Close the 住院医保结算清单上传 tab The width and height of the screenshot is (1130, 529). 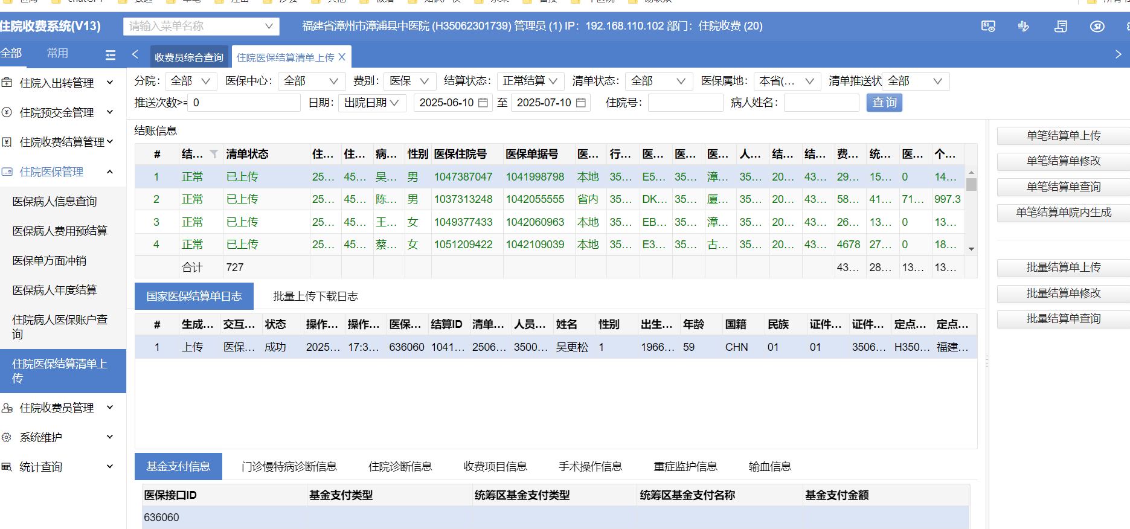(x=342, y=57)
